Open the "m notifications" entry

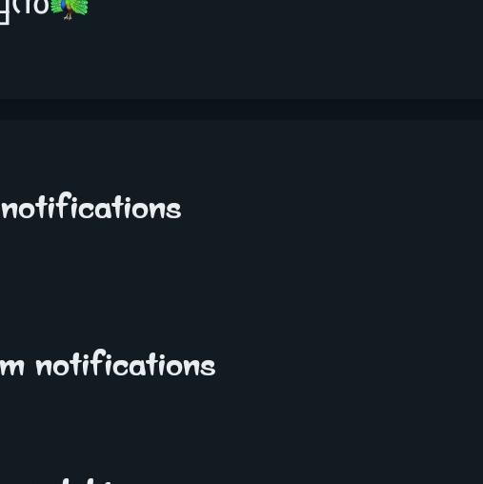click(108, 363)
